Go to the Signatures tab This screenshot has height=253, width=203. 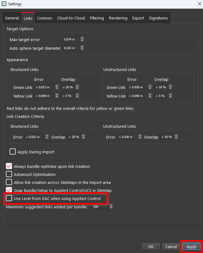pyautogui.click(x=158, y=18)
